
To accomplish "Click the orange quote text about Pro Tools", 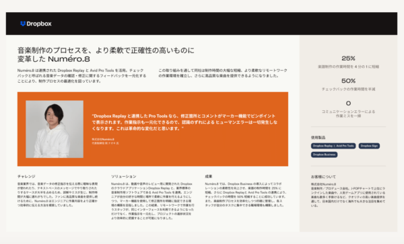I will point(184,122).
